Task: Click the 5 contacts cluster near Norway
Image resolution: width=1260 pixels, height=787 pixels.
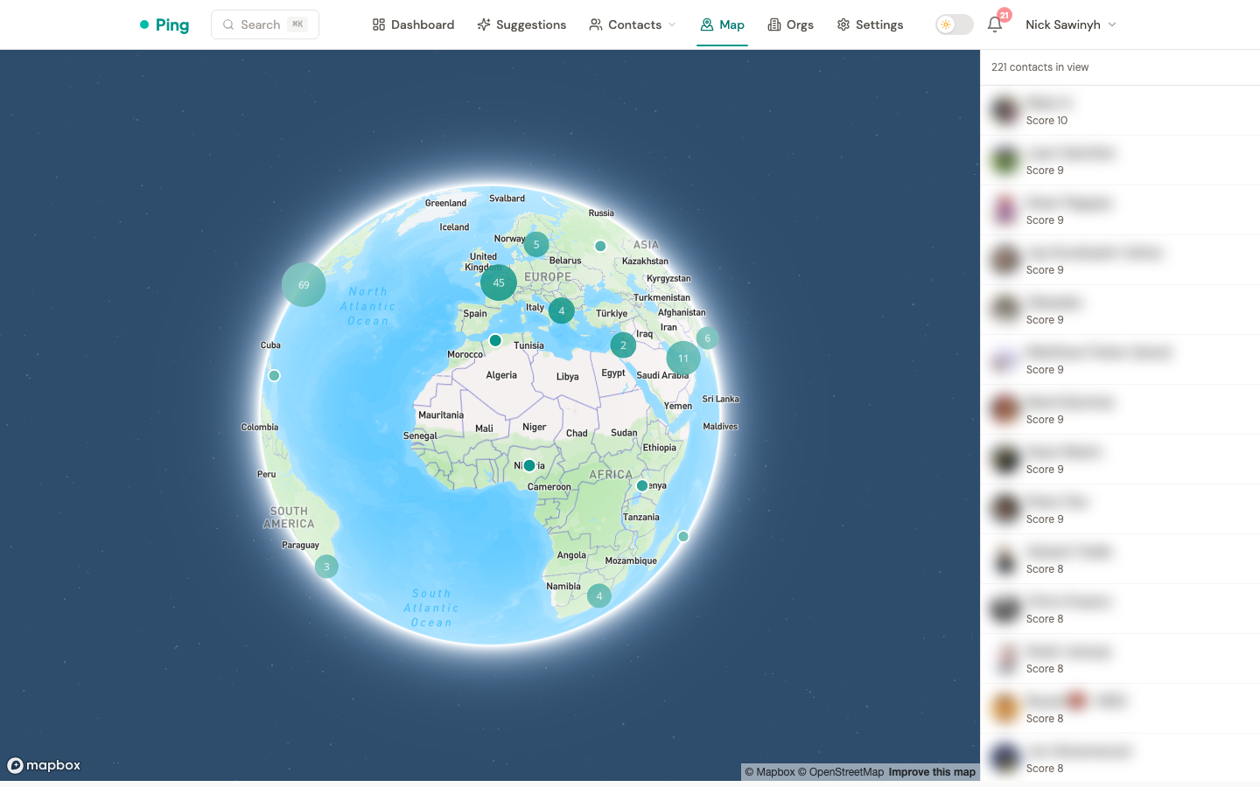Action: click(x=536, y=245)
